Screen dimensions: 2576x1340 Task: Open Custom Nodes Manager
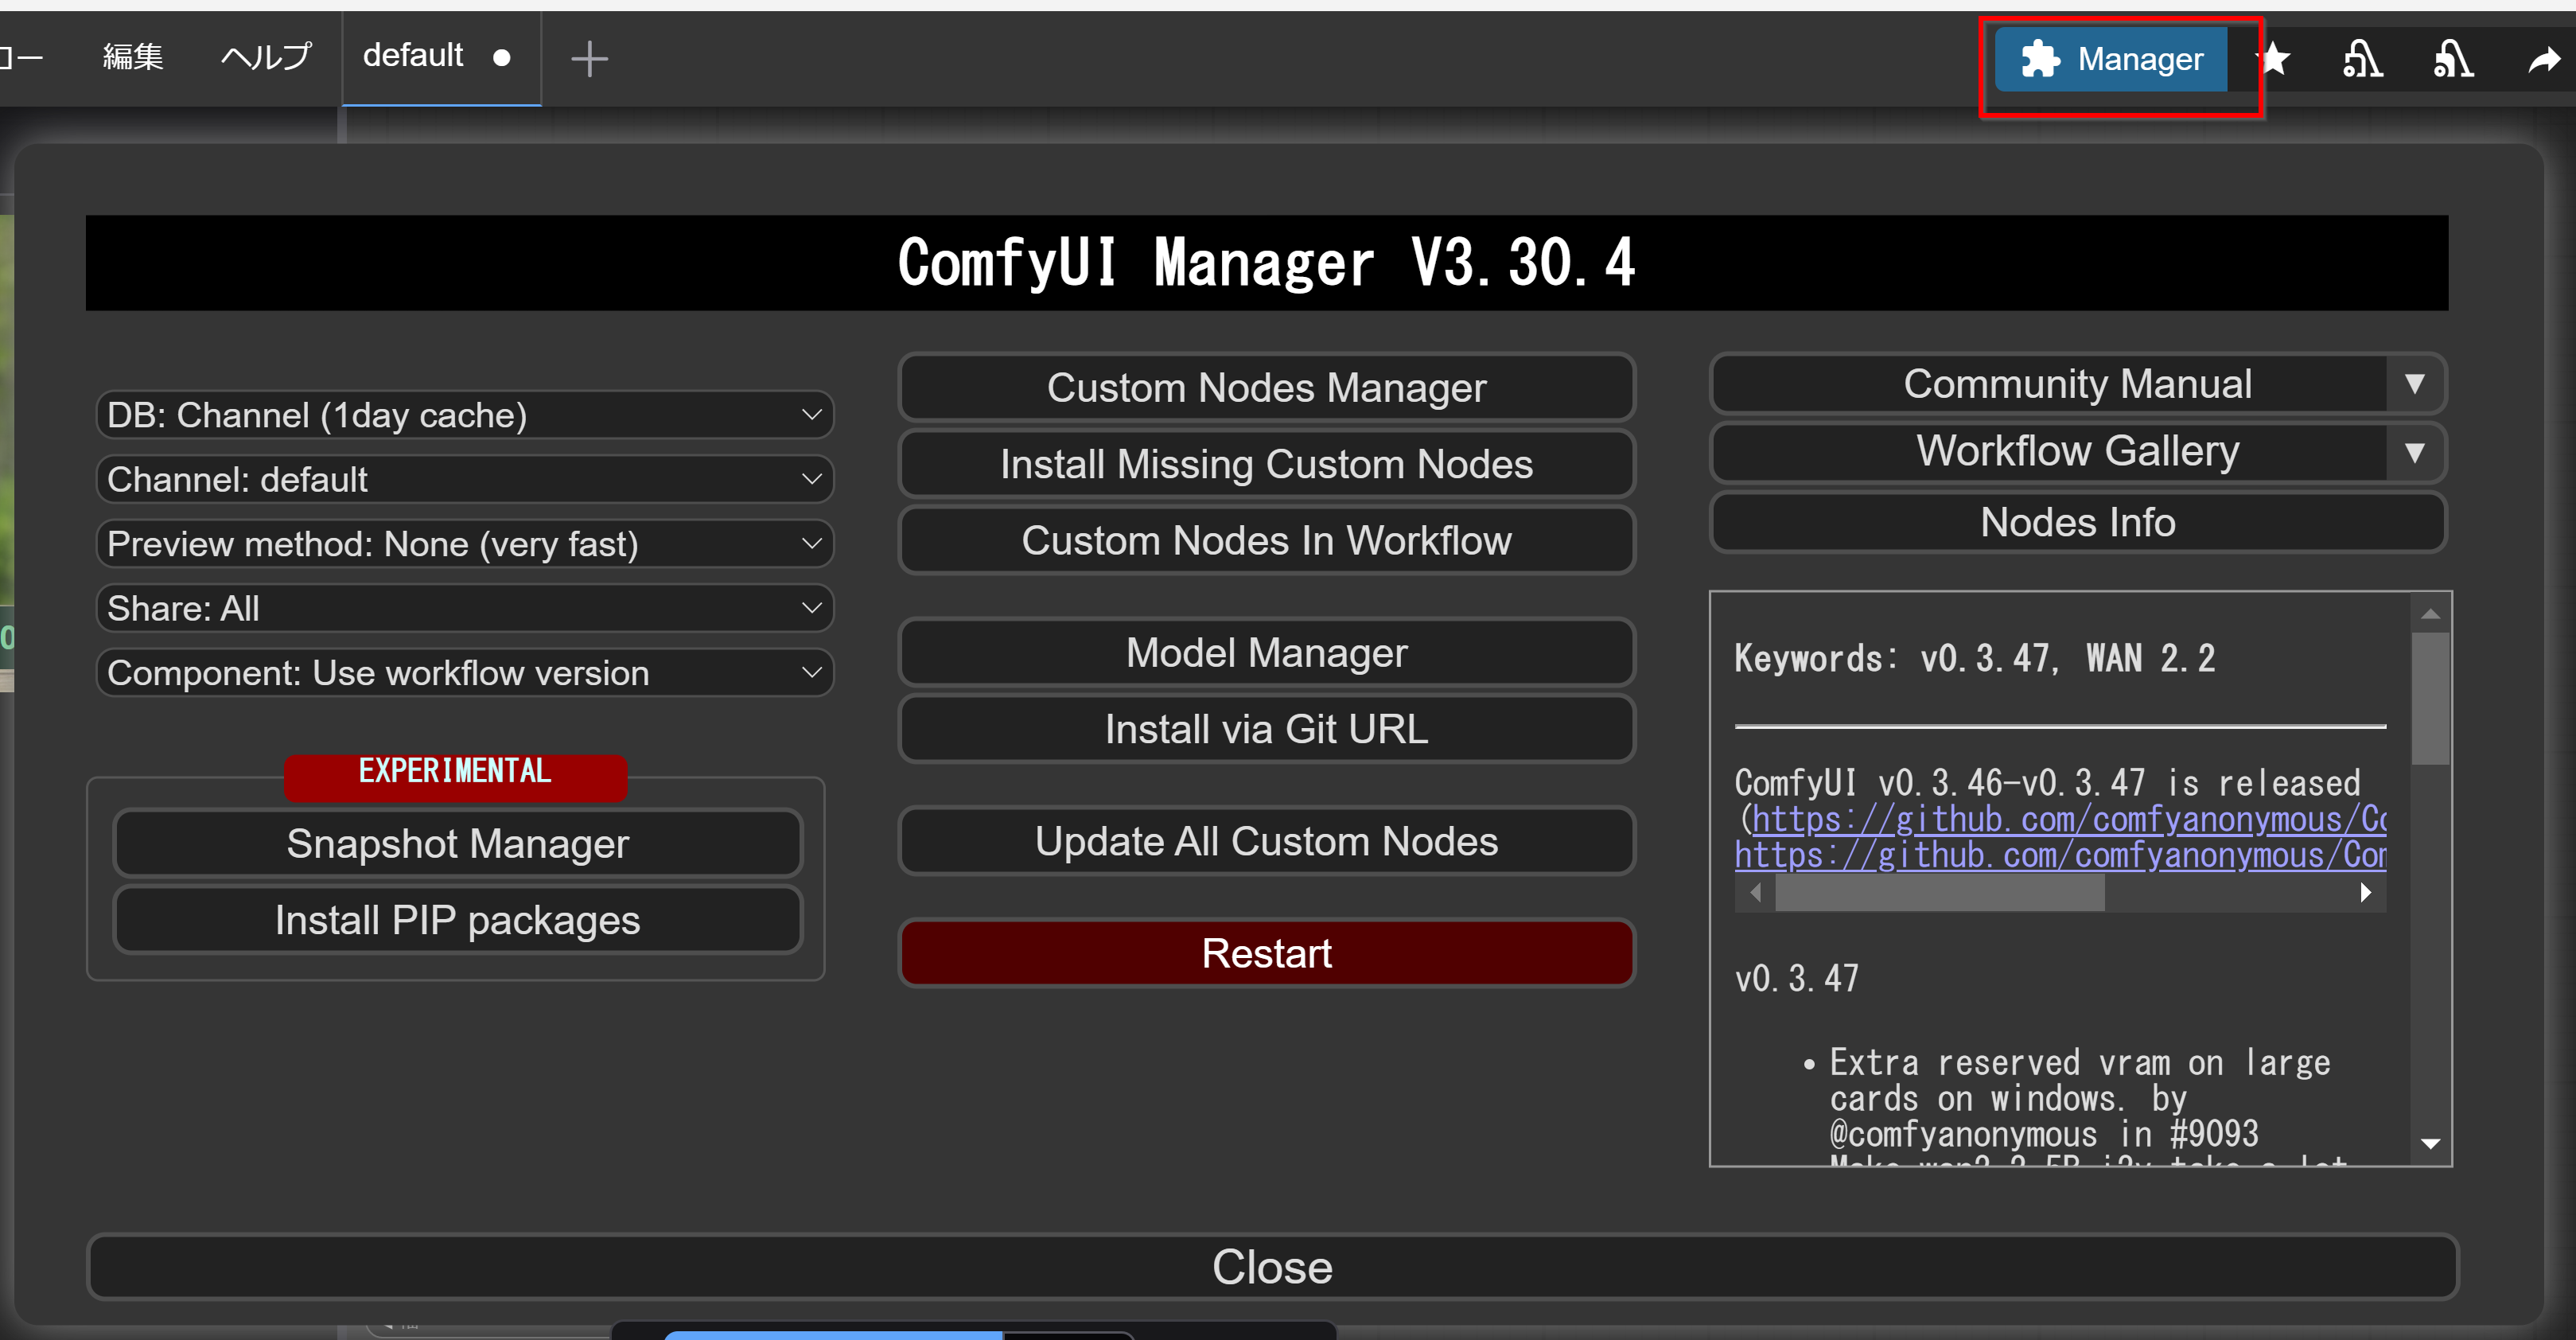click(1266, 387)
